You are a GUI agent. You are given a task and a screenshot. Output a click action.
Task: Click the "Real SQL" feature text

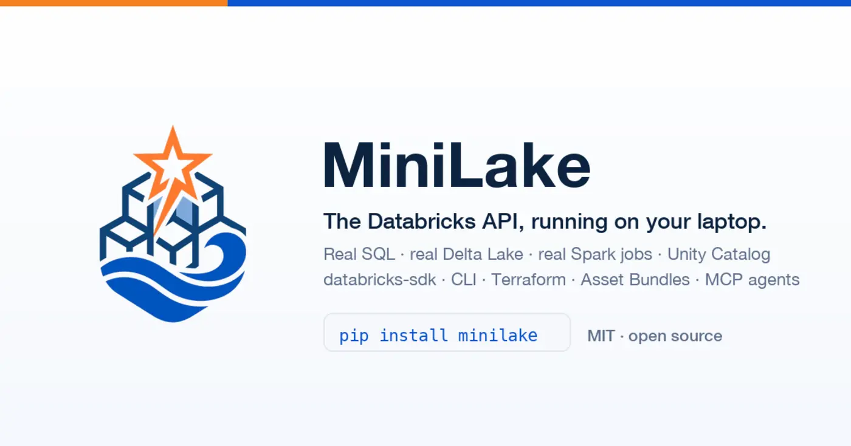pos(359,254)
